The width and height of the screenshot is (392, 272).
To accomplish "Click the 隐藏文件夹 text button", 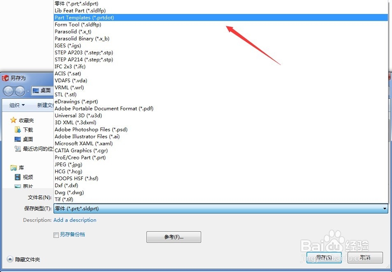I will point(28,260).
